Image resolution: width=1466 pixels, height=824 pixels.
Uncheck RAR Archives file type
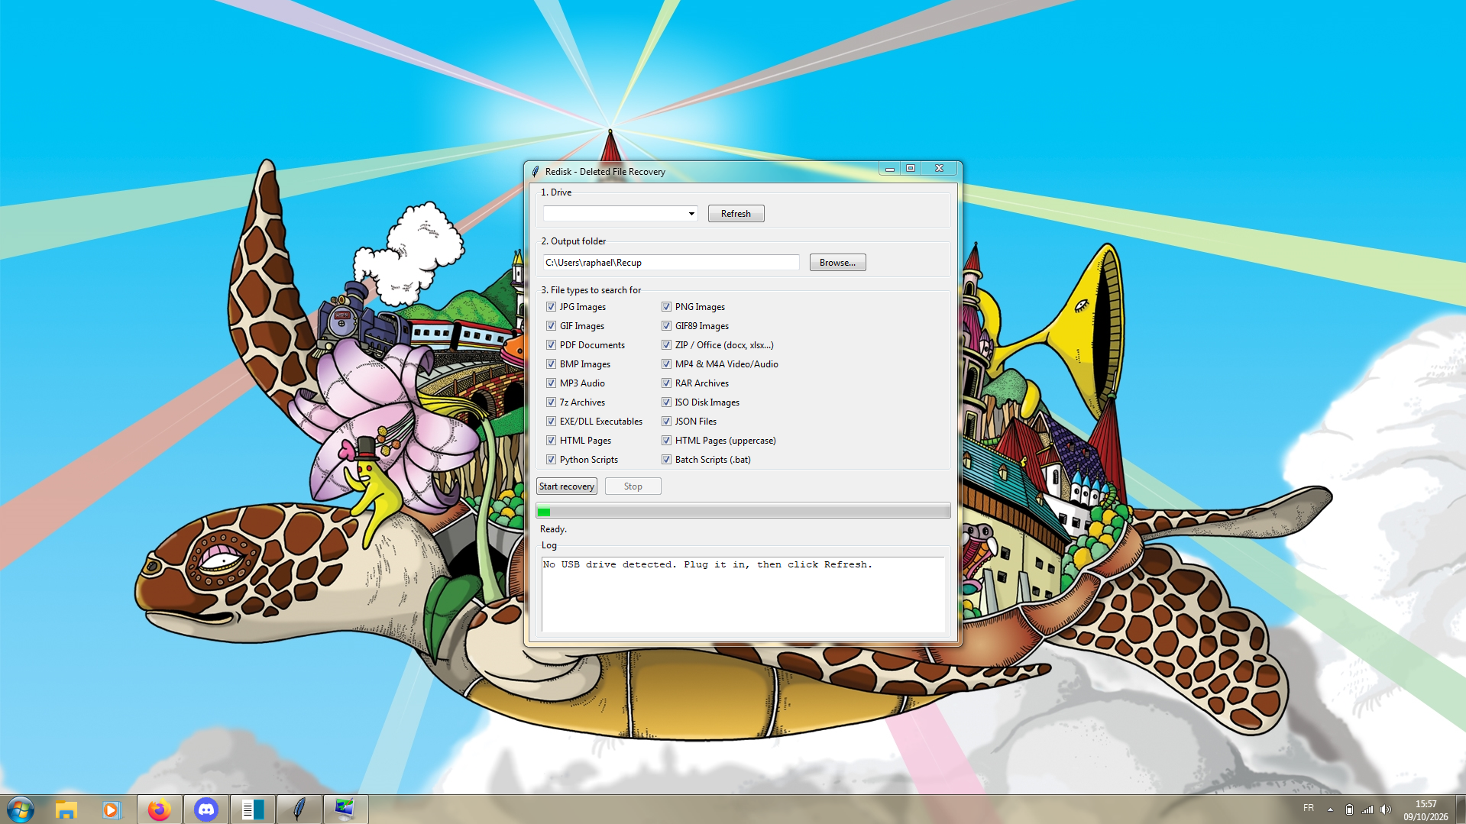(666, 383)
